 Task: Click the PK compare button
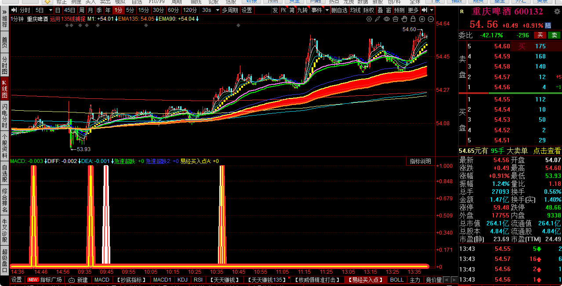(284, 10)
